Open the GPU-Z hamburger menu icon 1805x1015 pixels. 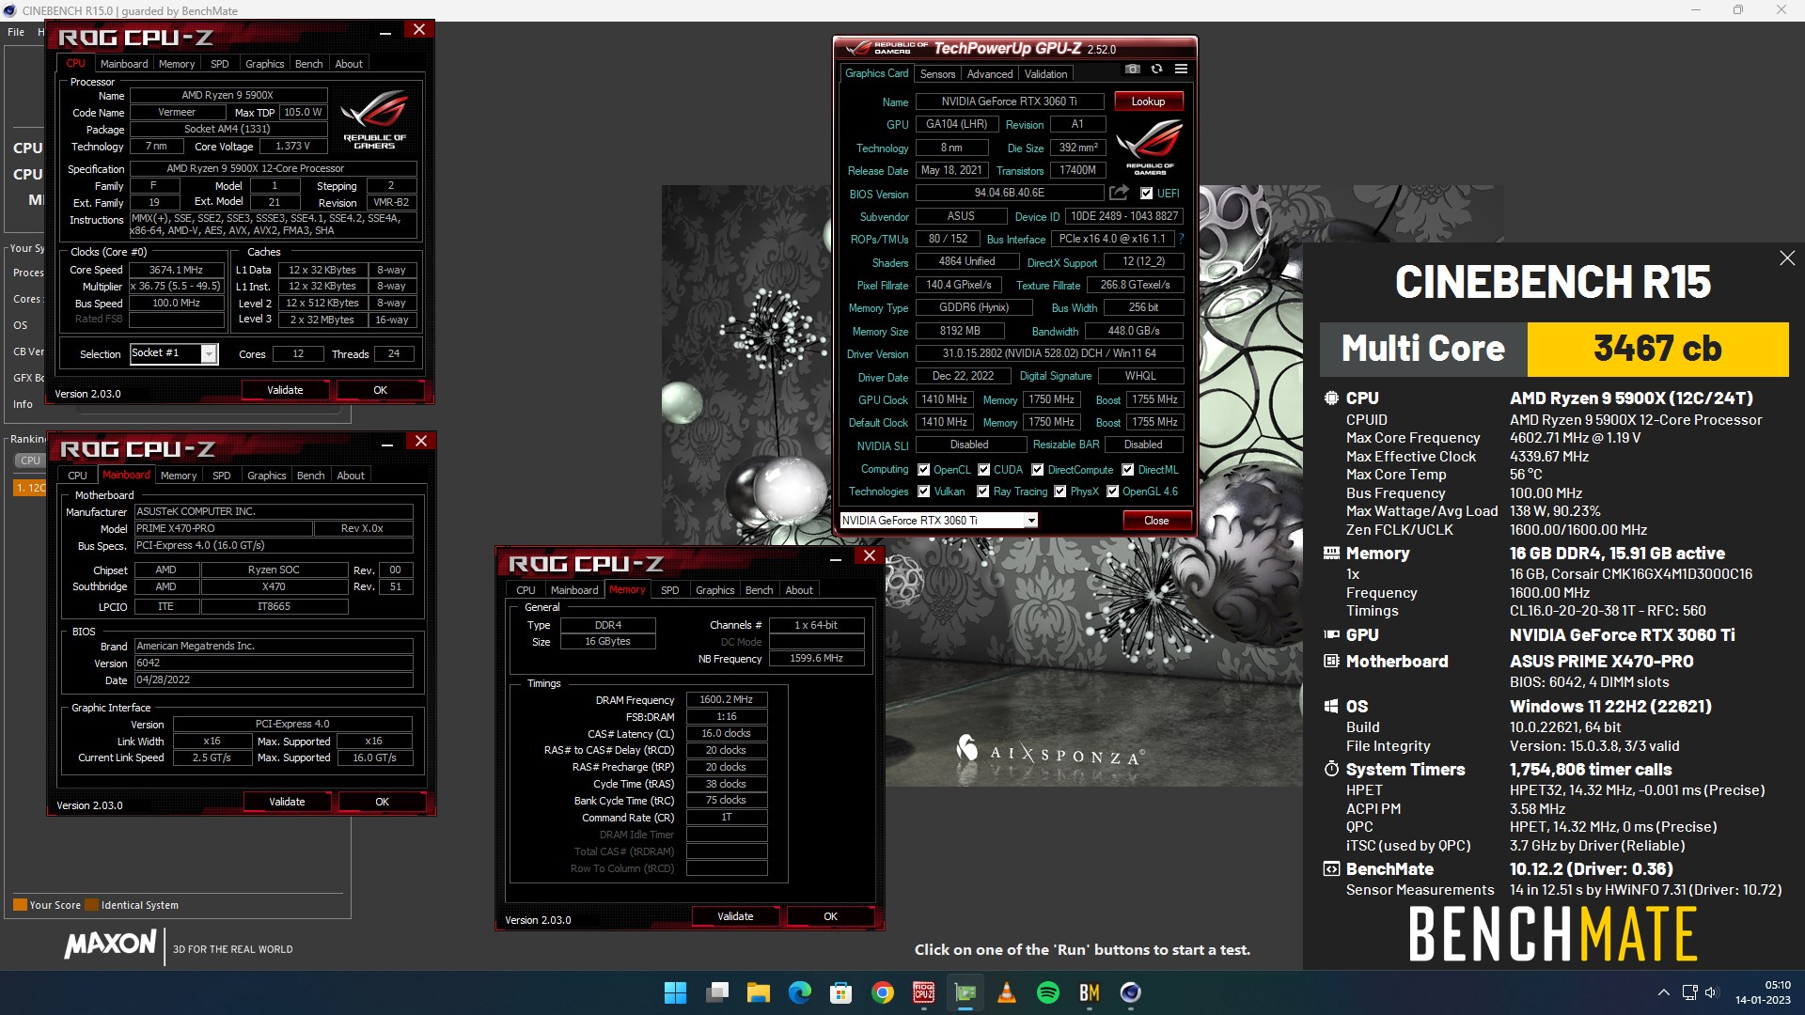click(x=1181, y=69)
